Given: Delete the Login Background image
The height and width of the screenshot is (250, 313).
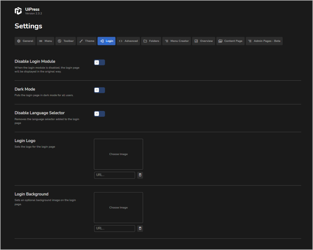Looking at the screenshot, I should click(x=140, y=228).
